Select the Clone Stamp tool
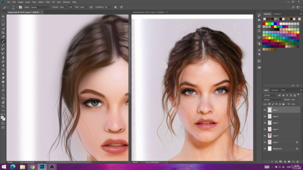The height and width of the screenshot is (170, 303). (x=3, y=57)
